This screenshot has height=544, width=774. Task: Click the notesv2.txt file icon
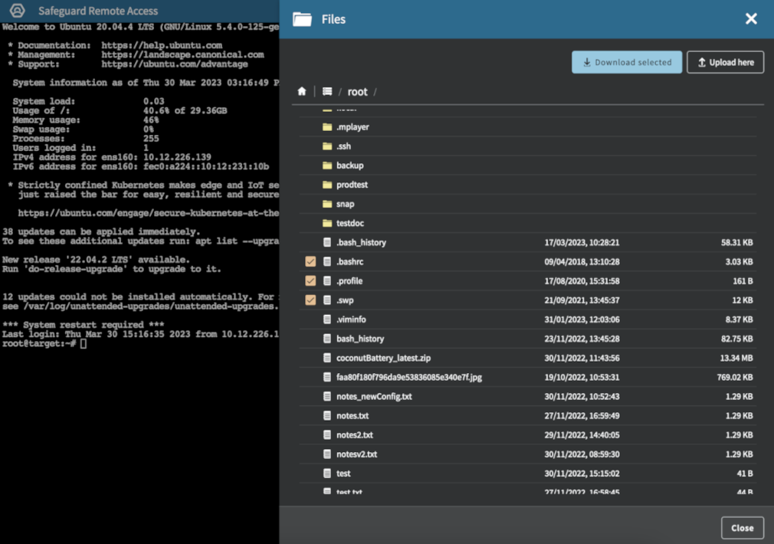[x=326, y=454]
